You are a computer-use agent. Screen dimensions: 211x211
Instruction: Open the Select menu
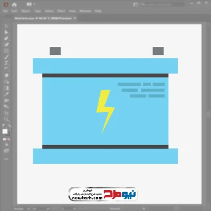point(49,11)
